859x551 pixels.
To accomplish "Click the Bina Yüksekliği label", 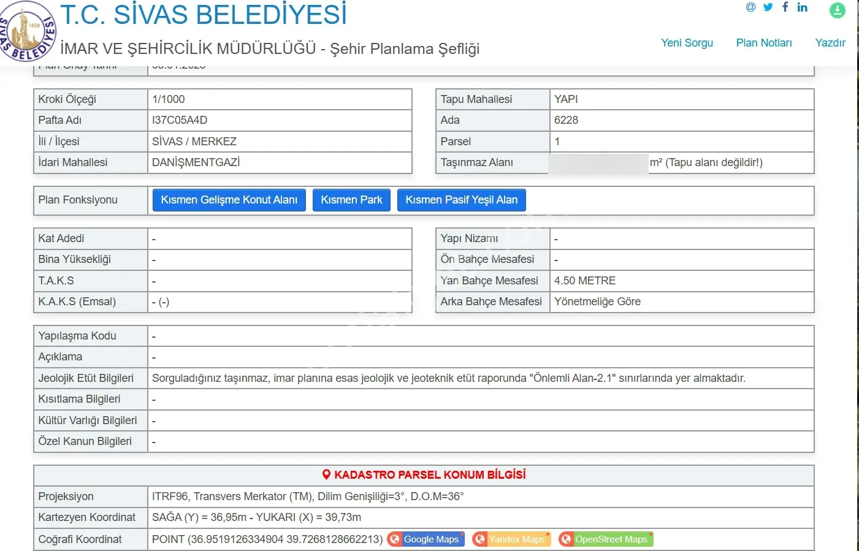I will (75, 259).
